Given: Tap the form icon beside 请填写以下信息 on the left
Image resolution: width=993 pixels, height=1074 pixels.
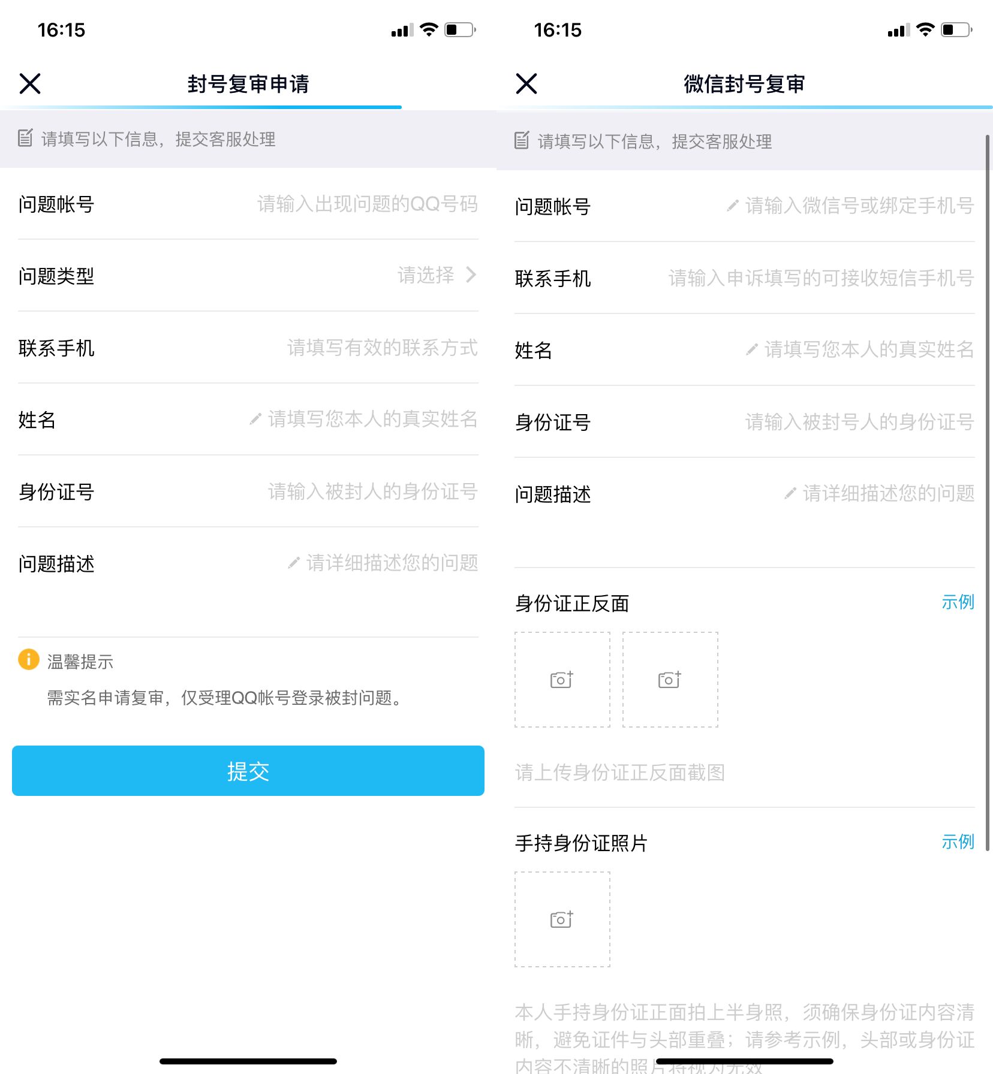Looking at the screenshot, I should coord(25,138).
